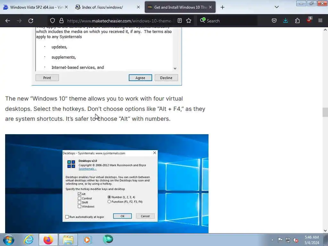Viewport: 328px width, 246px height.
Task: Open the Firefox downloads panel
Action: tap(285, 20)
